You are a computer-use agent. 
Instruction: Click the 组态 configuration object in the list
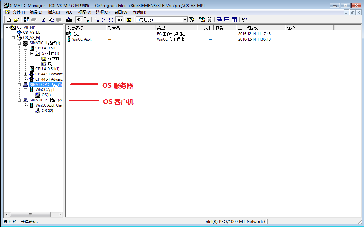[76, 34]
